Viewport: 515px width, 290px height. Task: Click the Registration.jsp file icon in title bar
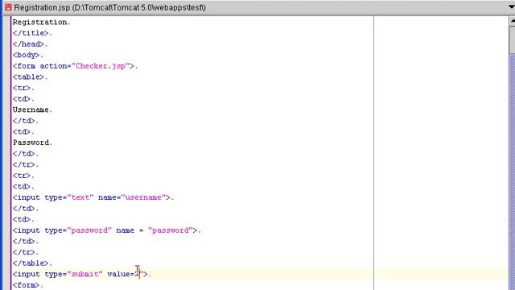pyautogui.click(x=8, y=7)
